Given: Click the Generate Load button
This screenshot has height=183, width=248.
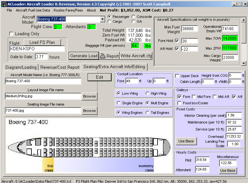Looking at the screenshot, I should coord(83,56).
